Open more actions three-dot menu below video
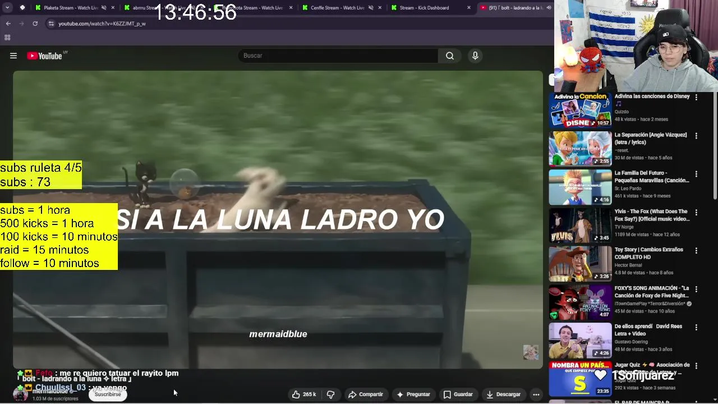Screen dimensions: 718x404 pyautogui.click(x=536, y=394)
